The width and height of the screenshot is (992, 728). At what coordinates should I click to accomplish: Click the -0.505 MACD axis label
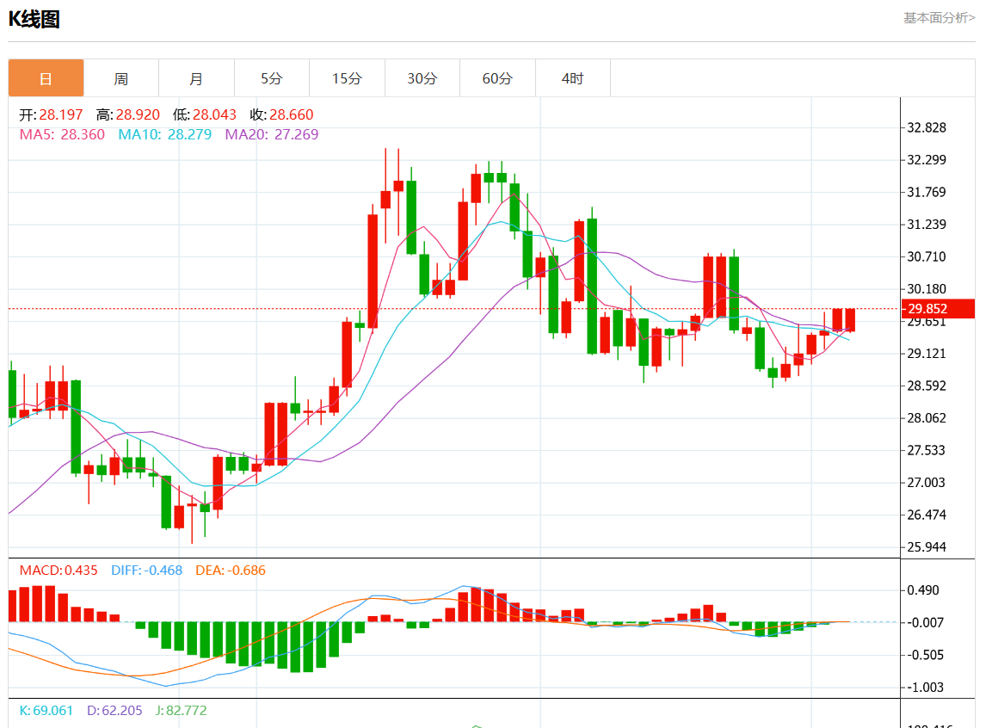point(925,655)
